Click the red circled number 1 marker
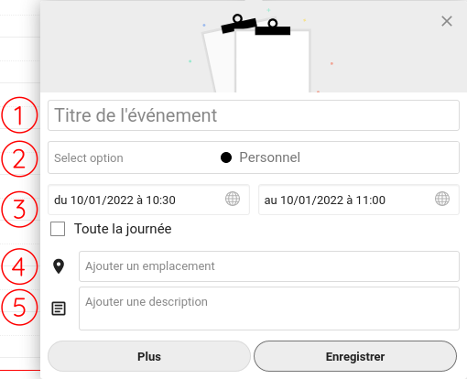This screenshot has width=467, height=379. (x=19, y=115)
